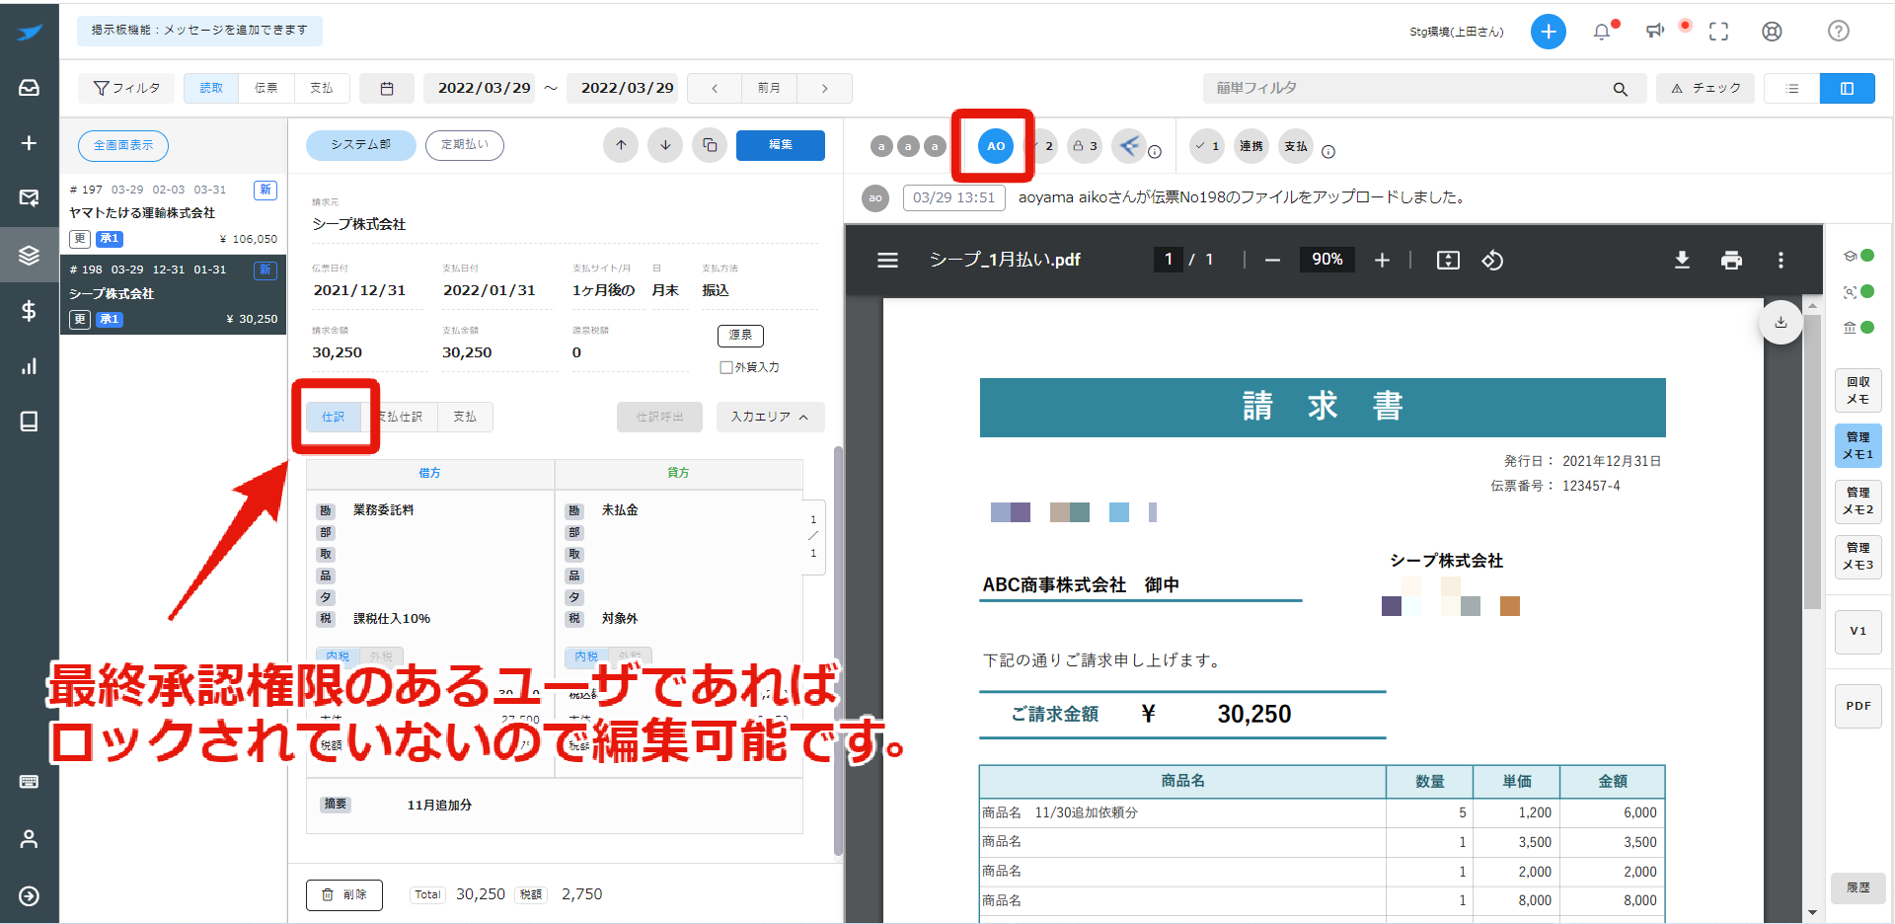Open the book icon in left sidebar
The height and width of the screenshot is (924, 1895).
(29, 422)
